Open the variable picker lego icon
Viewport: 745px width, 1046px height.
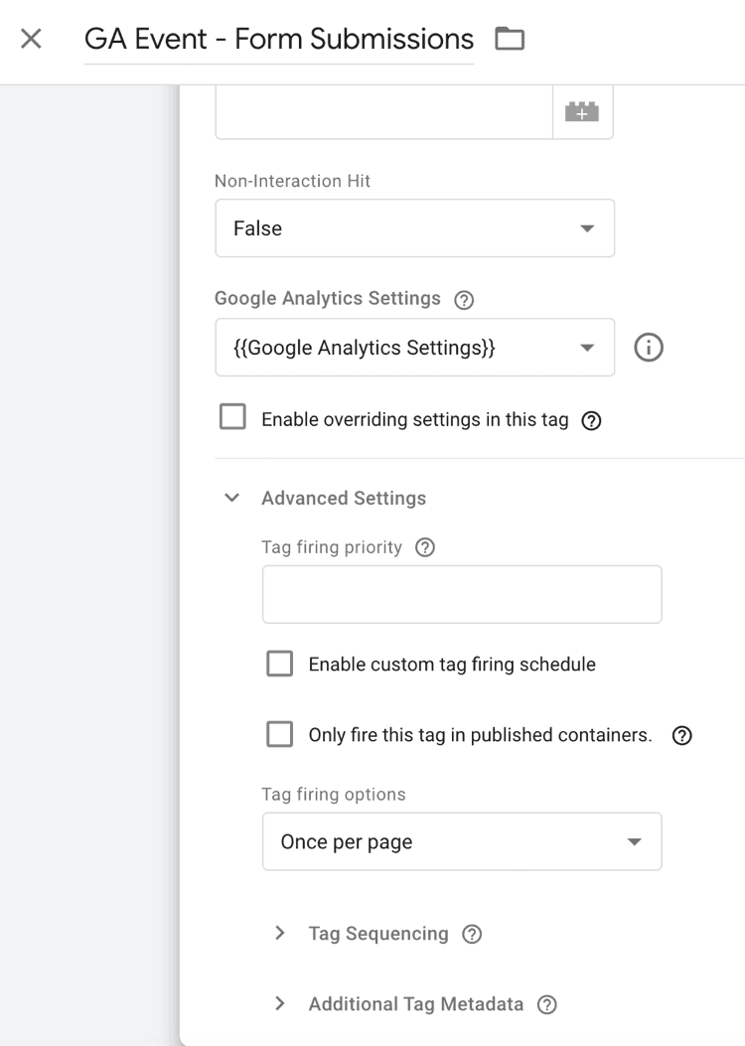click(583, 111)
